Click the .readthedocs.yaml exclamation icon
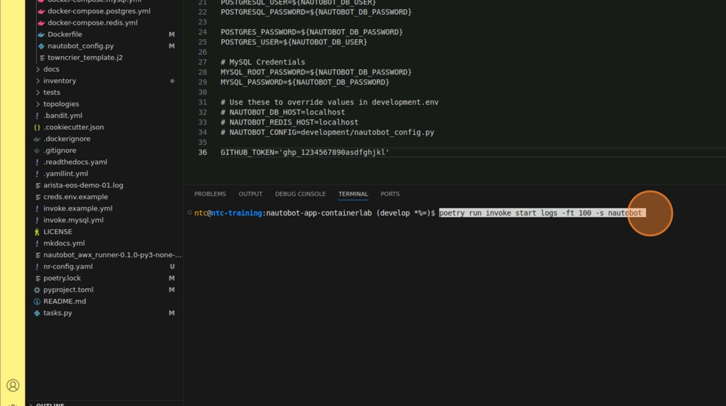The height and width of the screenshot is (406, 726). point(37,161)
